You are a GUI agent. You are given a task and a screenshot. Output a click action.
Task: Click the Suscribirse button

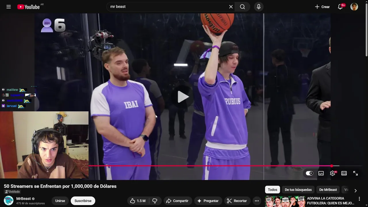point(83,201)
